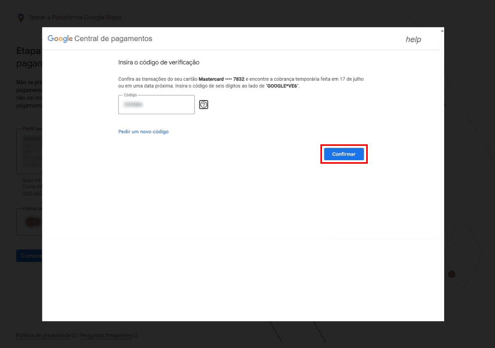Click the code field's question mark help icon
Screen dimensions: 495x348
204,105
